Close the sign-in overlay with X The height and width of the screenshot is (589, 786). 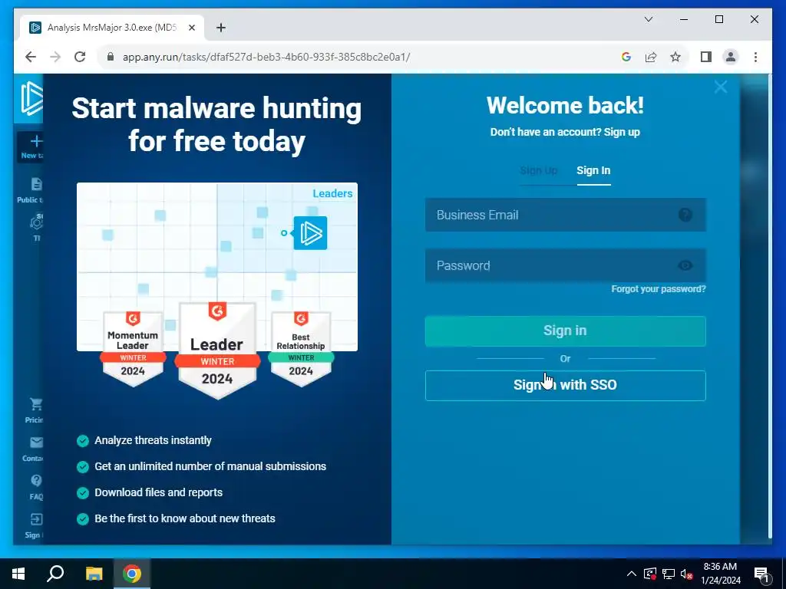(721, 87)
